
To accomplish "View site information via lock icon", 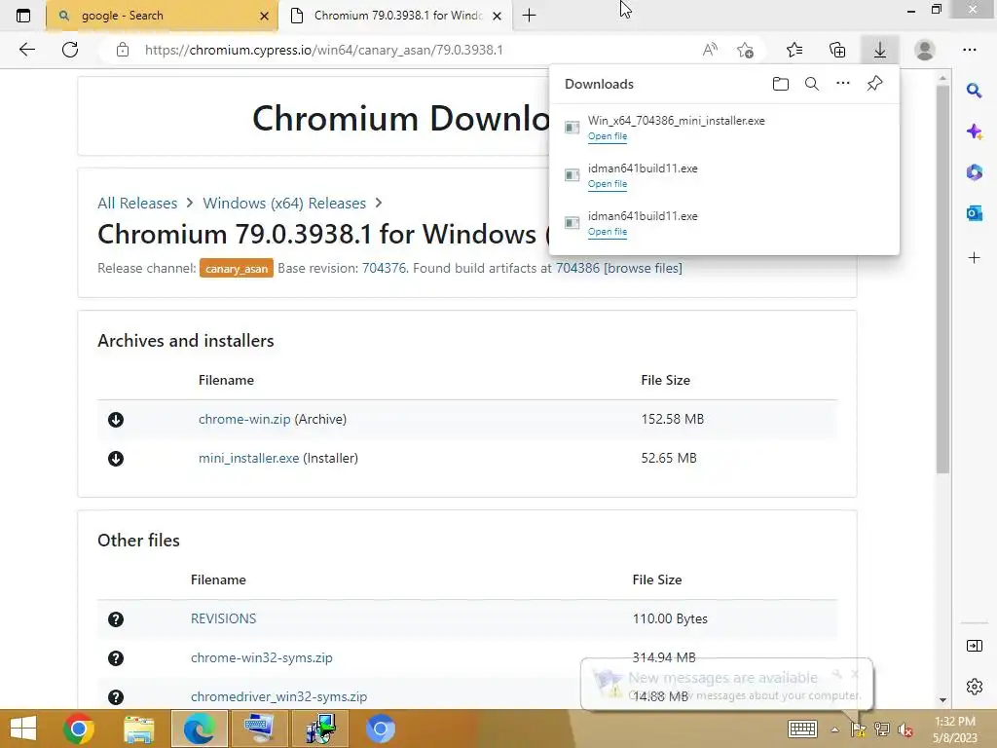I will (x=123, y=50).
